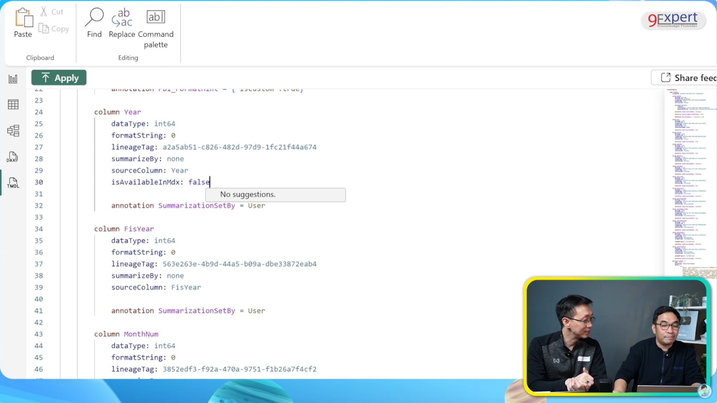Open the DAX query view

point(12,157)
